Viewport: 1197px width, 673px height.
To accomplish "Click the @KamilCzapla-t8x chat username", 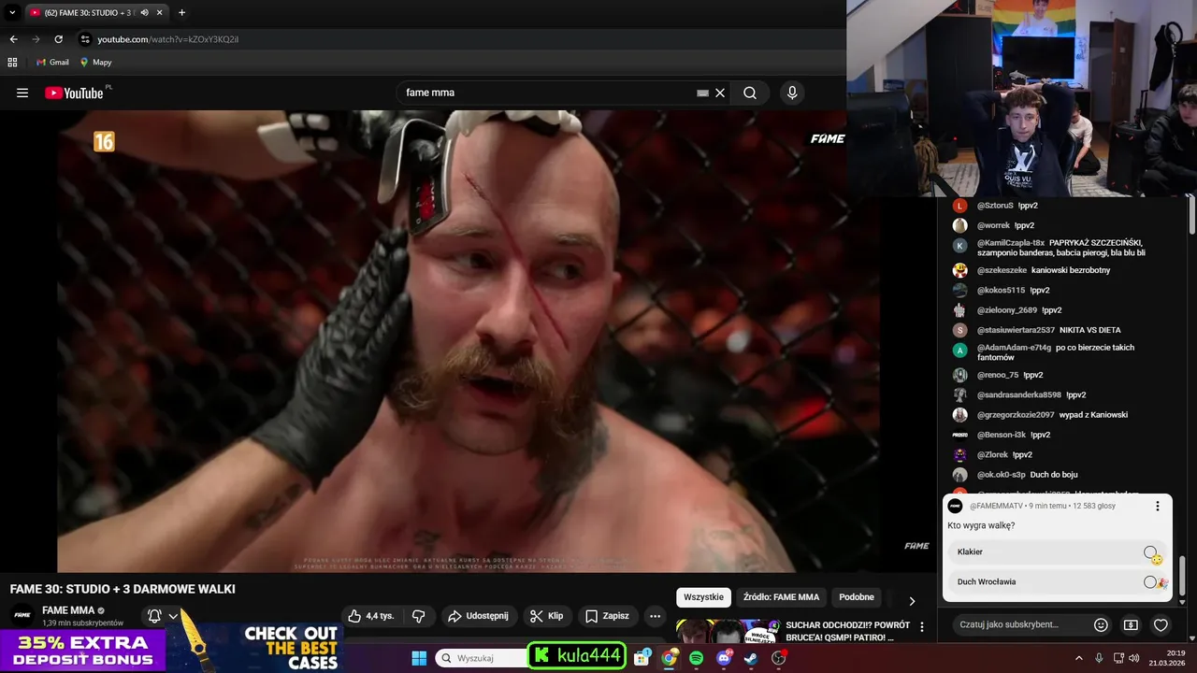I will pyautogui.click(x=1011, y=243).
